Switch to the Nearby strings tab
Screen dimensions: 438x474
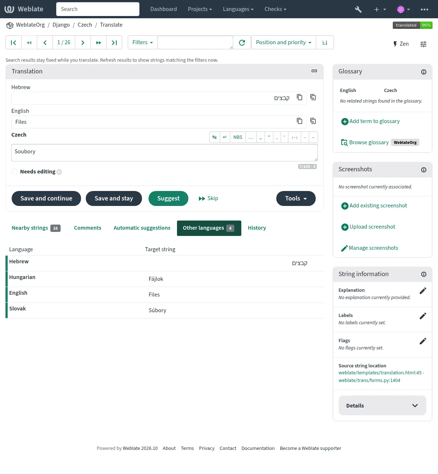point(36,228)
